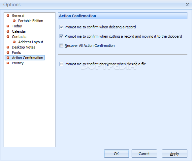This screenshot has width=192, height=161.
Task: Click the red bullet icon beside Contacts
Action: 8,37
